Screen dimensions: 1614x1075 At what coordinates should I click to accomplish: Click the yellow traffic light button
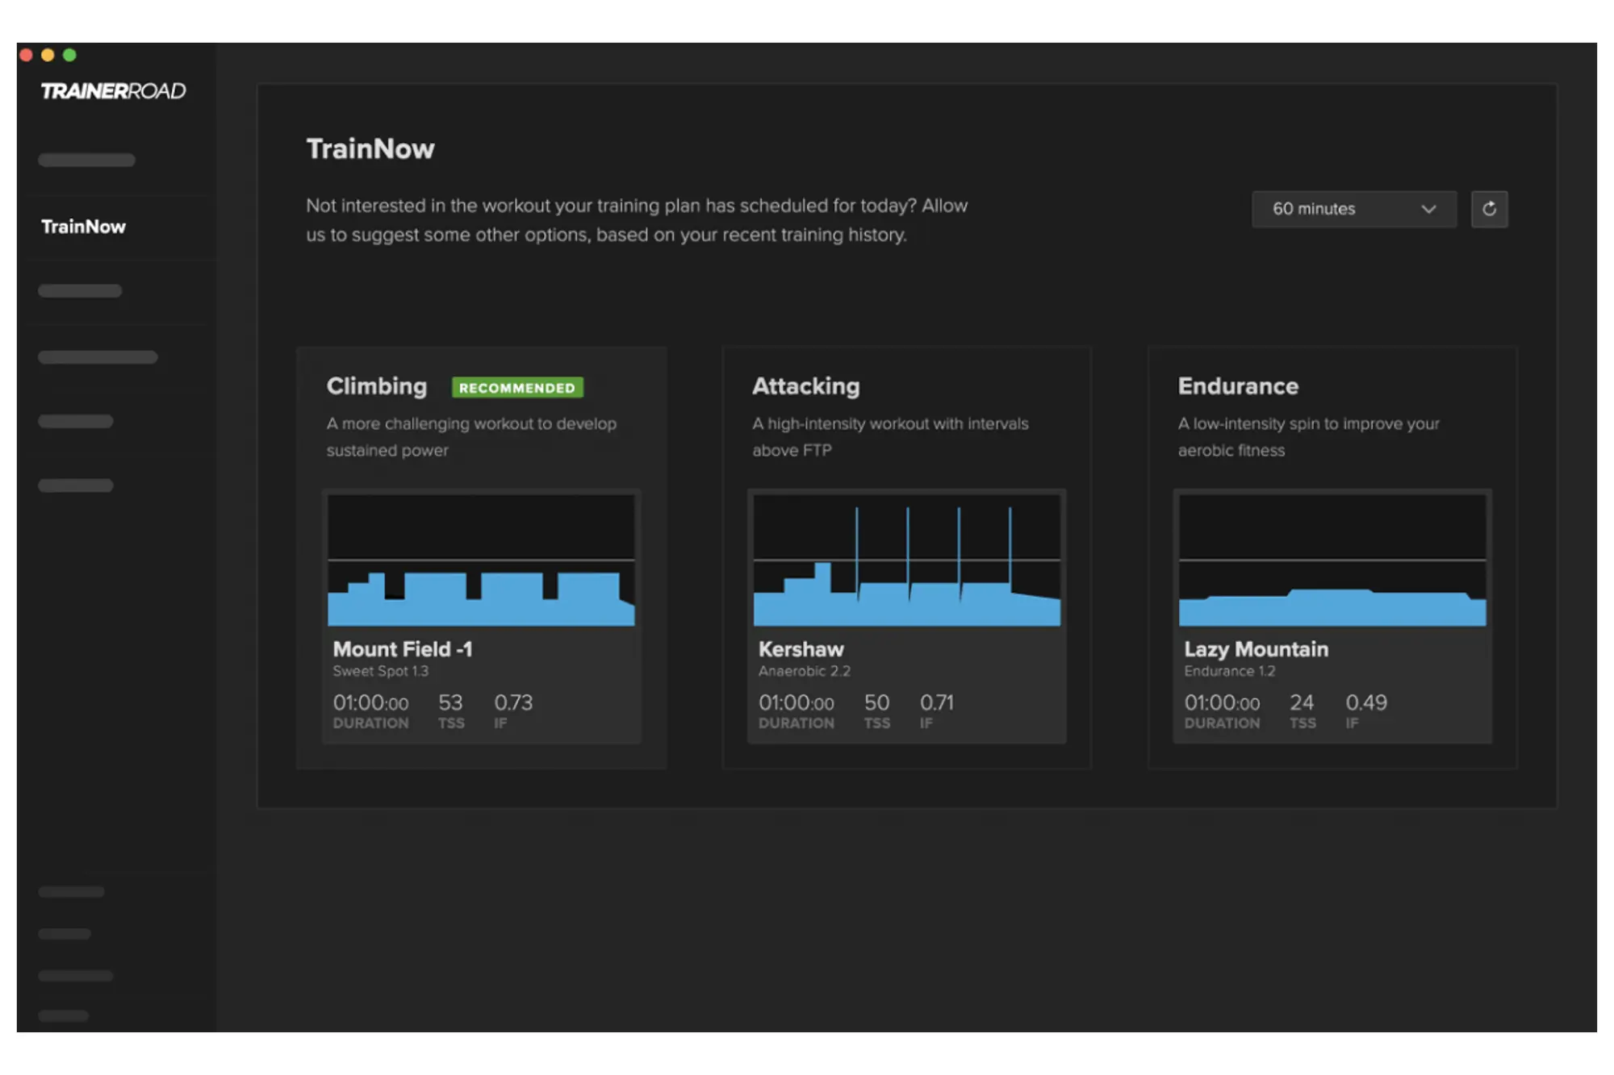click(48, 55)
